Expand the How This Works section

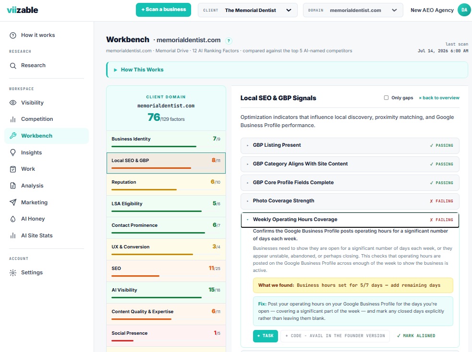point(287,70)
